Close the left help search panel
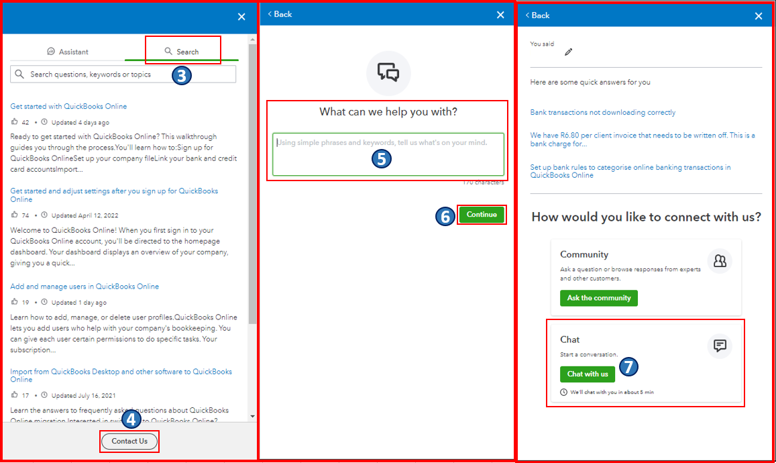This screenshot has height=463, width=776. pos(241,17)
